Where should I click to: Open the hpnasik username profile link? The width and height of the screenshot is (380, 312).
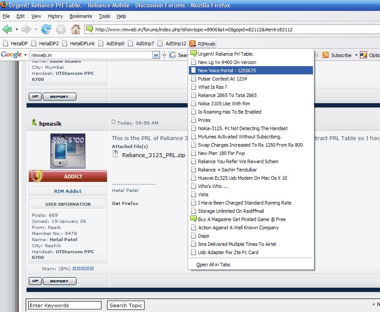pyautogui.click(x=50, y=124)
